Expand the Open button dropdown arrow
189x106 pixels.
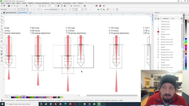[6, 6]
